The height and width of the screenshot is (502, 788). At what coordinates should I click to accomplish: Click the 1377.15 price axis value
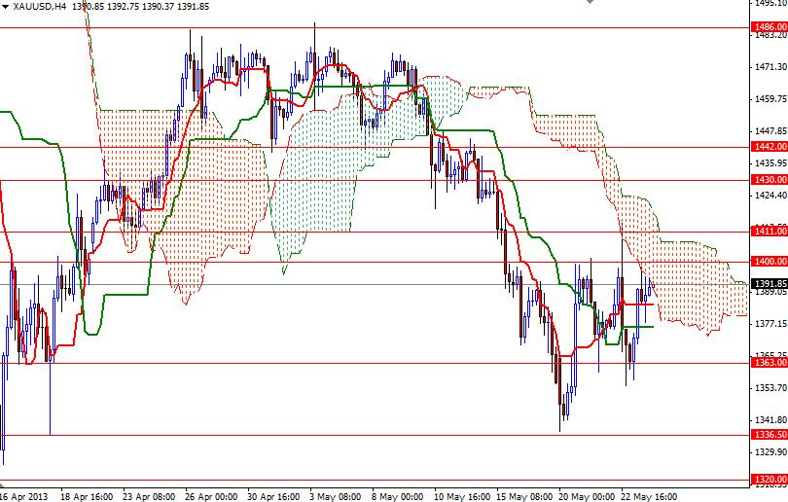point(770,324)
